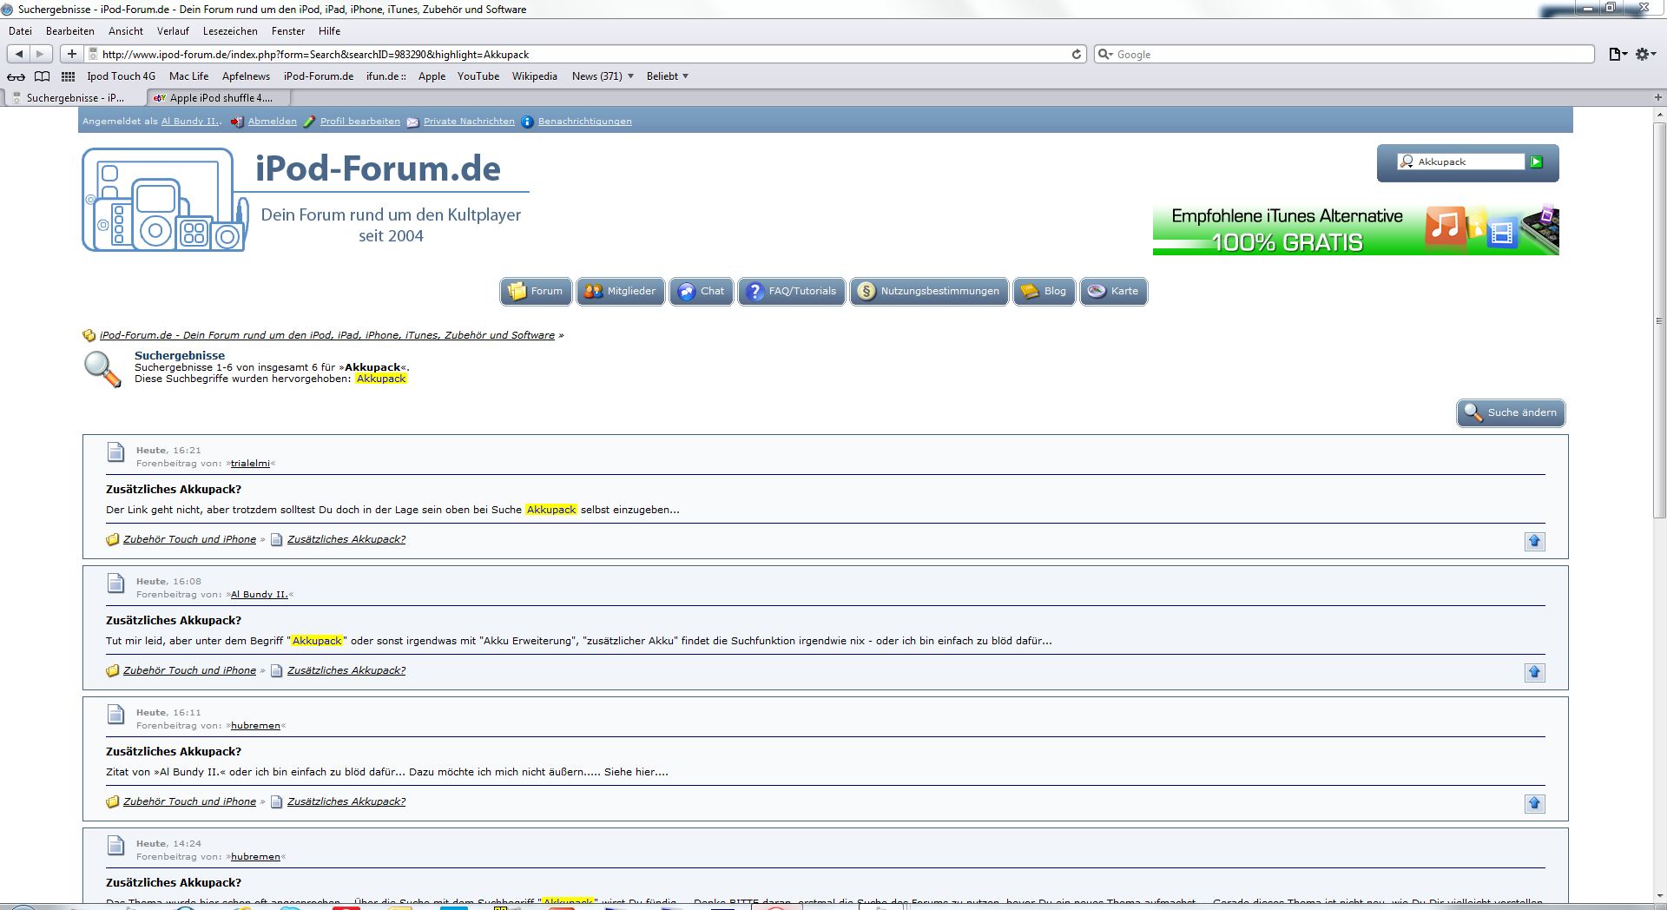Open Ipod Touch 4G bookmark
This screenshot has width=1667, height=910.
[122, 76]
